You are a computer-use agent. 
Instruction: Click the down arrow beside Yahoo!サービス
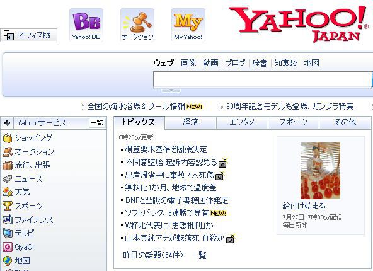coord(7,123)
